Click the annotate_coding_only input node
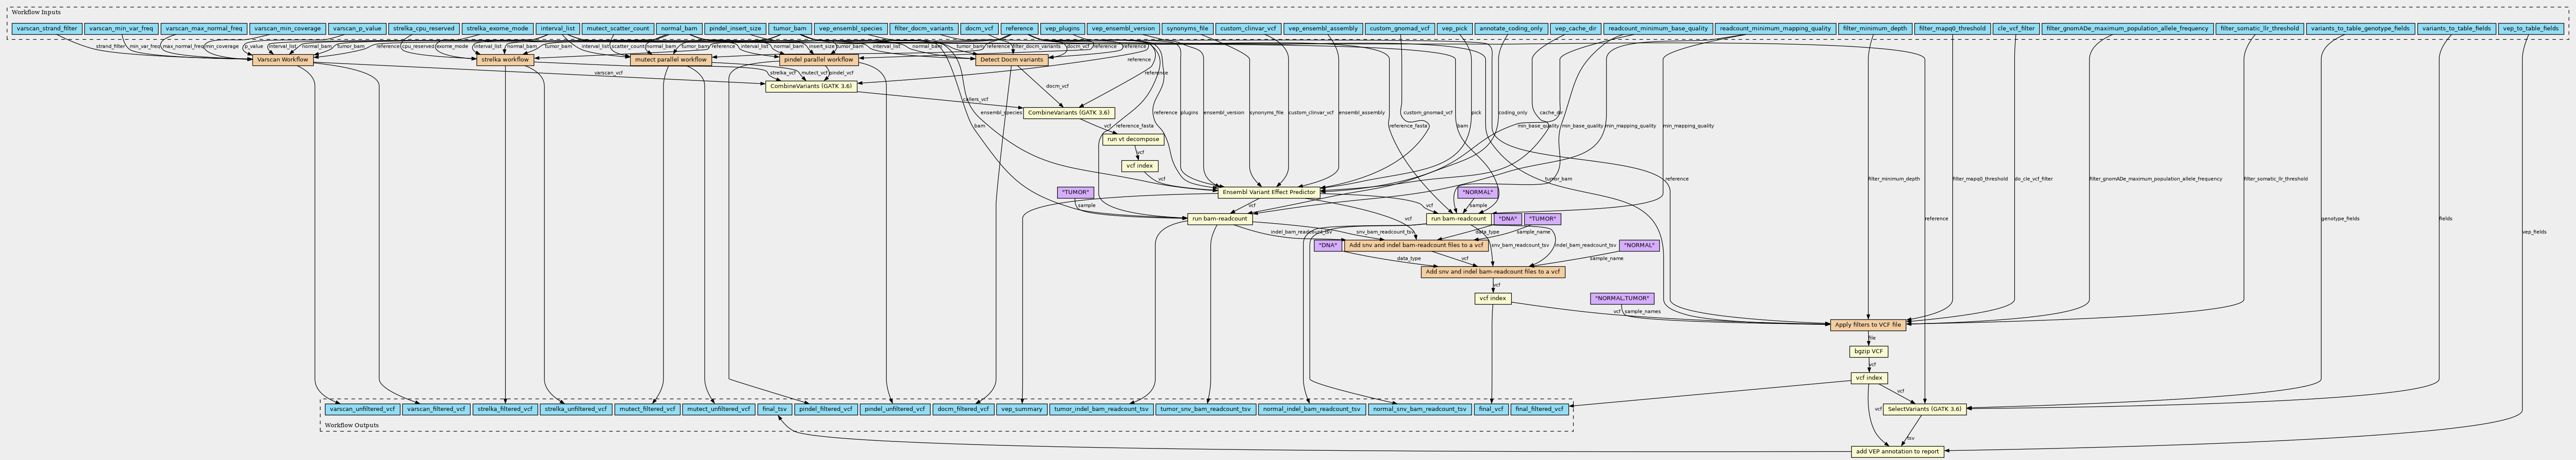Image resolution: width=2576 pixels, height=460 pixels. click(x=1511, y=29)
